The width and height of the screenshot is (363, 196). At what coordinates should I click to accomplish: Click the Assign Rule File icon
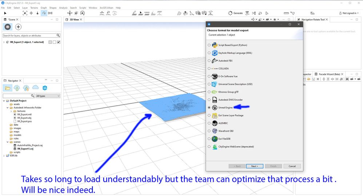247,13
